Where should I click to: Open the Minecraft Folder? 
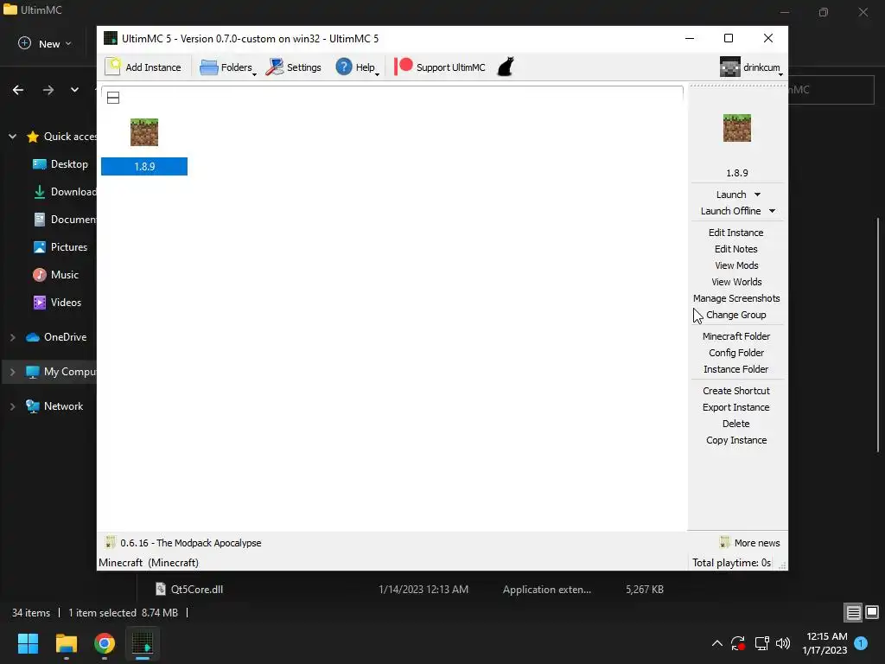pyautogui.click(x=736, y=336)
